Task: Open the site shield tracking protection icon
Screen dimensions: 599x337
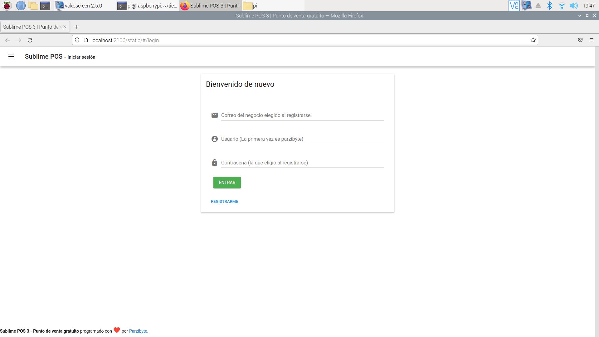Action: [x=77, y=40]
